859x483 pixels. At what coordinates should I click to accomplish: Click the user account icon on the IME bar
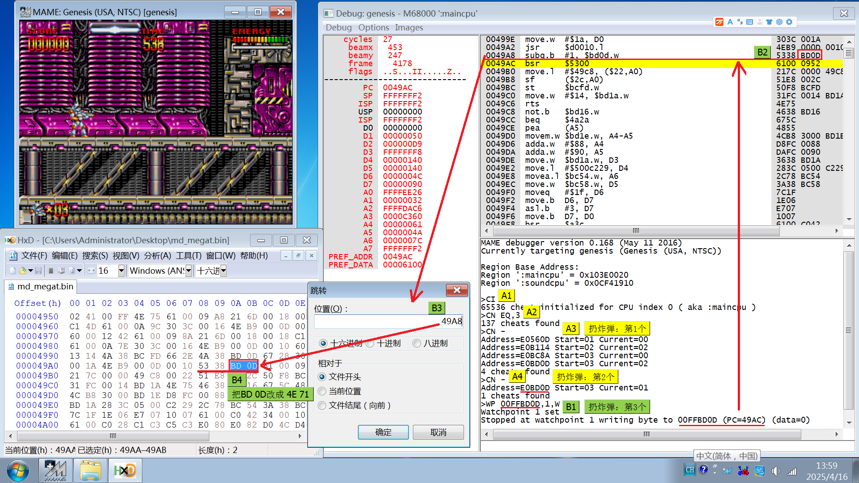(760, 22)
